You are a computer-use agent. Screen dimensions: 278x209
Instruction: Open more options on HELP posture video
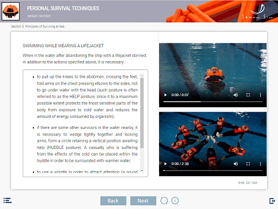tap(260, 95)
